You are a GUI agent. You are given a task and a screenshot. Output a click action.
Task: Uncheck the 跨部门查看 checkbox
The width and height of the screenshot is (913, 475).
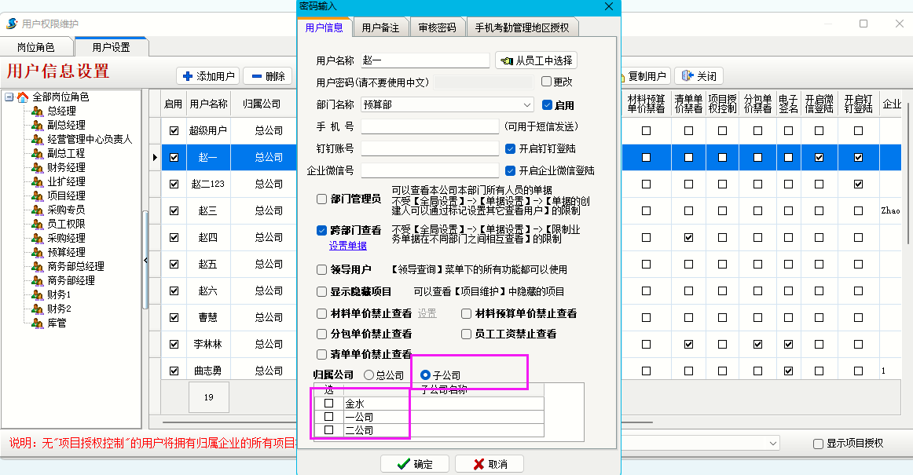pos(321,231)
